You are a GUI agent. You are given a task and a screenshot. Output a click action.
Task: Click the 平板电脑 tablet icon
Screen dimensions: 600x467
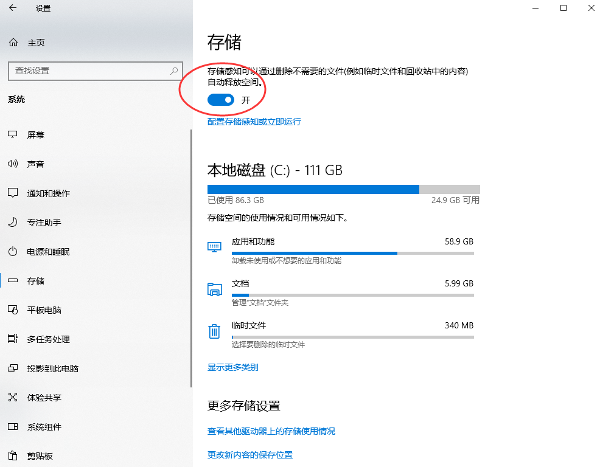(x=13, y=310)
